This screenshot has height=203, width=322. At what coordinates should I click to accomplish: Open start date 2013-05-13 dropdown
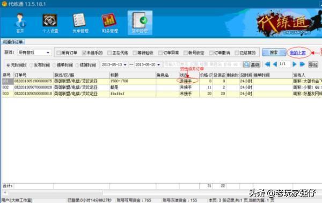tap(125, 65)
